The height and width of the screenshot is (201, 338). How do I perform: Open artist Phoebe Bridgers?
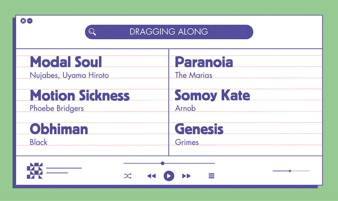point(56,108)
